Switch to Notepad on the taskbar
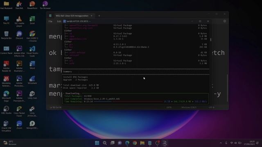This screenshot has height=147, width=262. (150, 143)
